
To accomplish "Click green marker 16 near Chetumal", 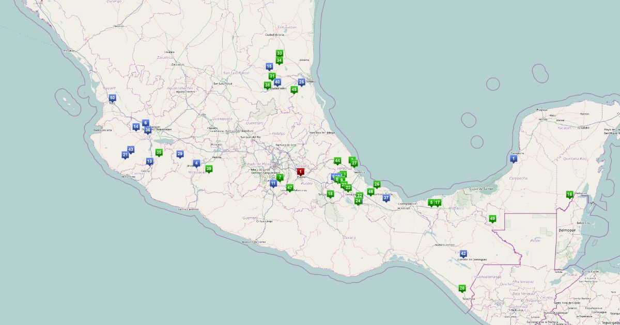I will pyautogui.click(x=569, y=194).
